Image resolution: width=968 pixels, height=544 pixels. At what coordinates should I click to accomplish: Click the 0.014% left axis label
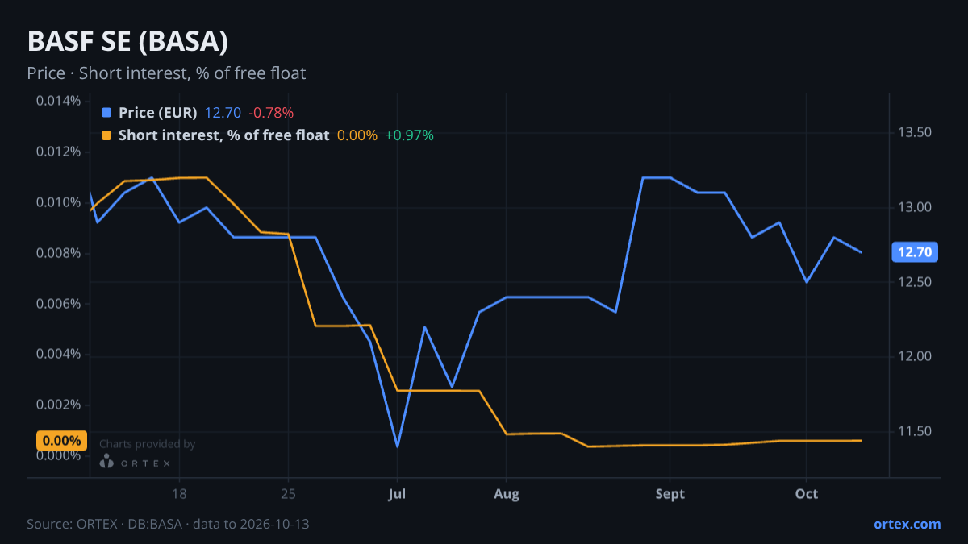(58, 101)
